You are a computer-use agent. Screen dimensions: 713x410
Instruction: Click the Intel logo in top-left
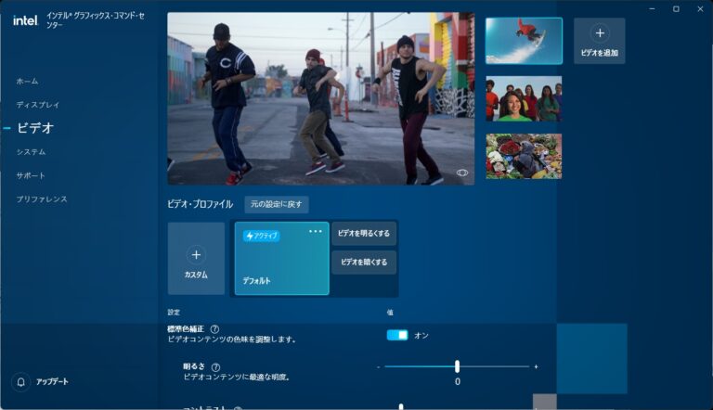[24, 20]
